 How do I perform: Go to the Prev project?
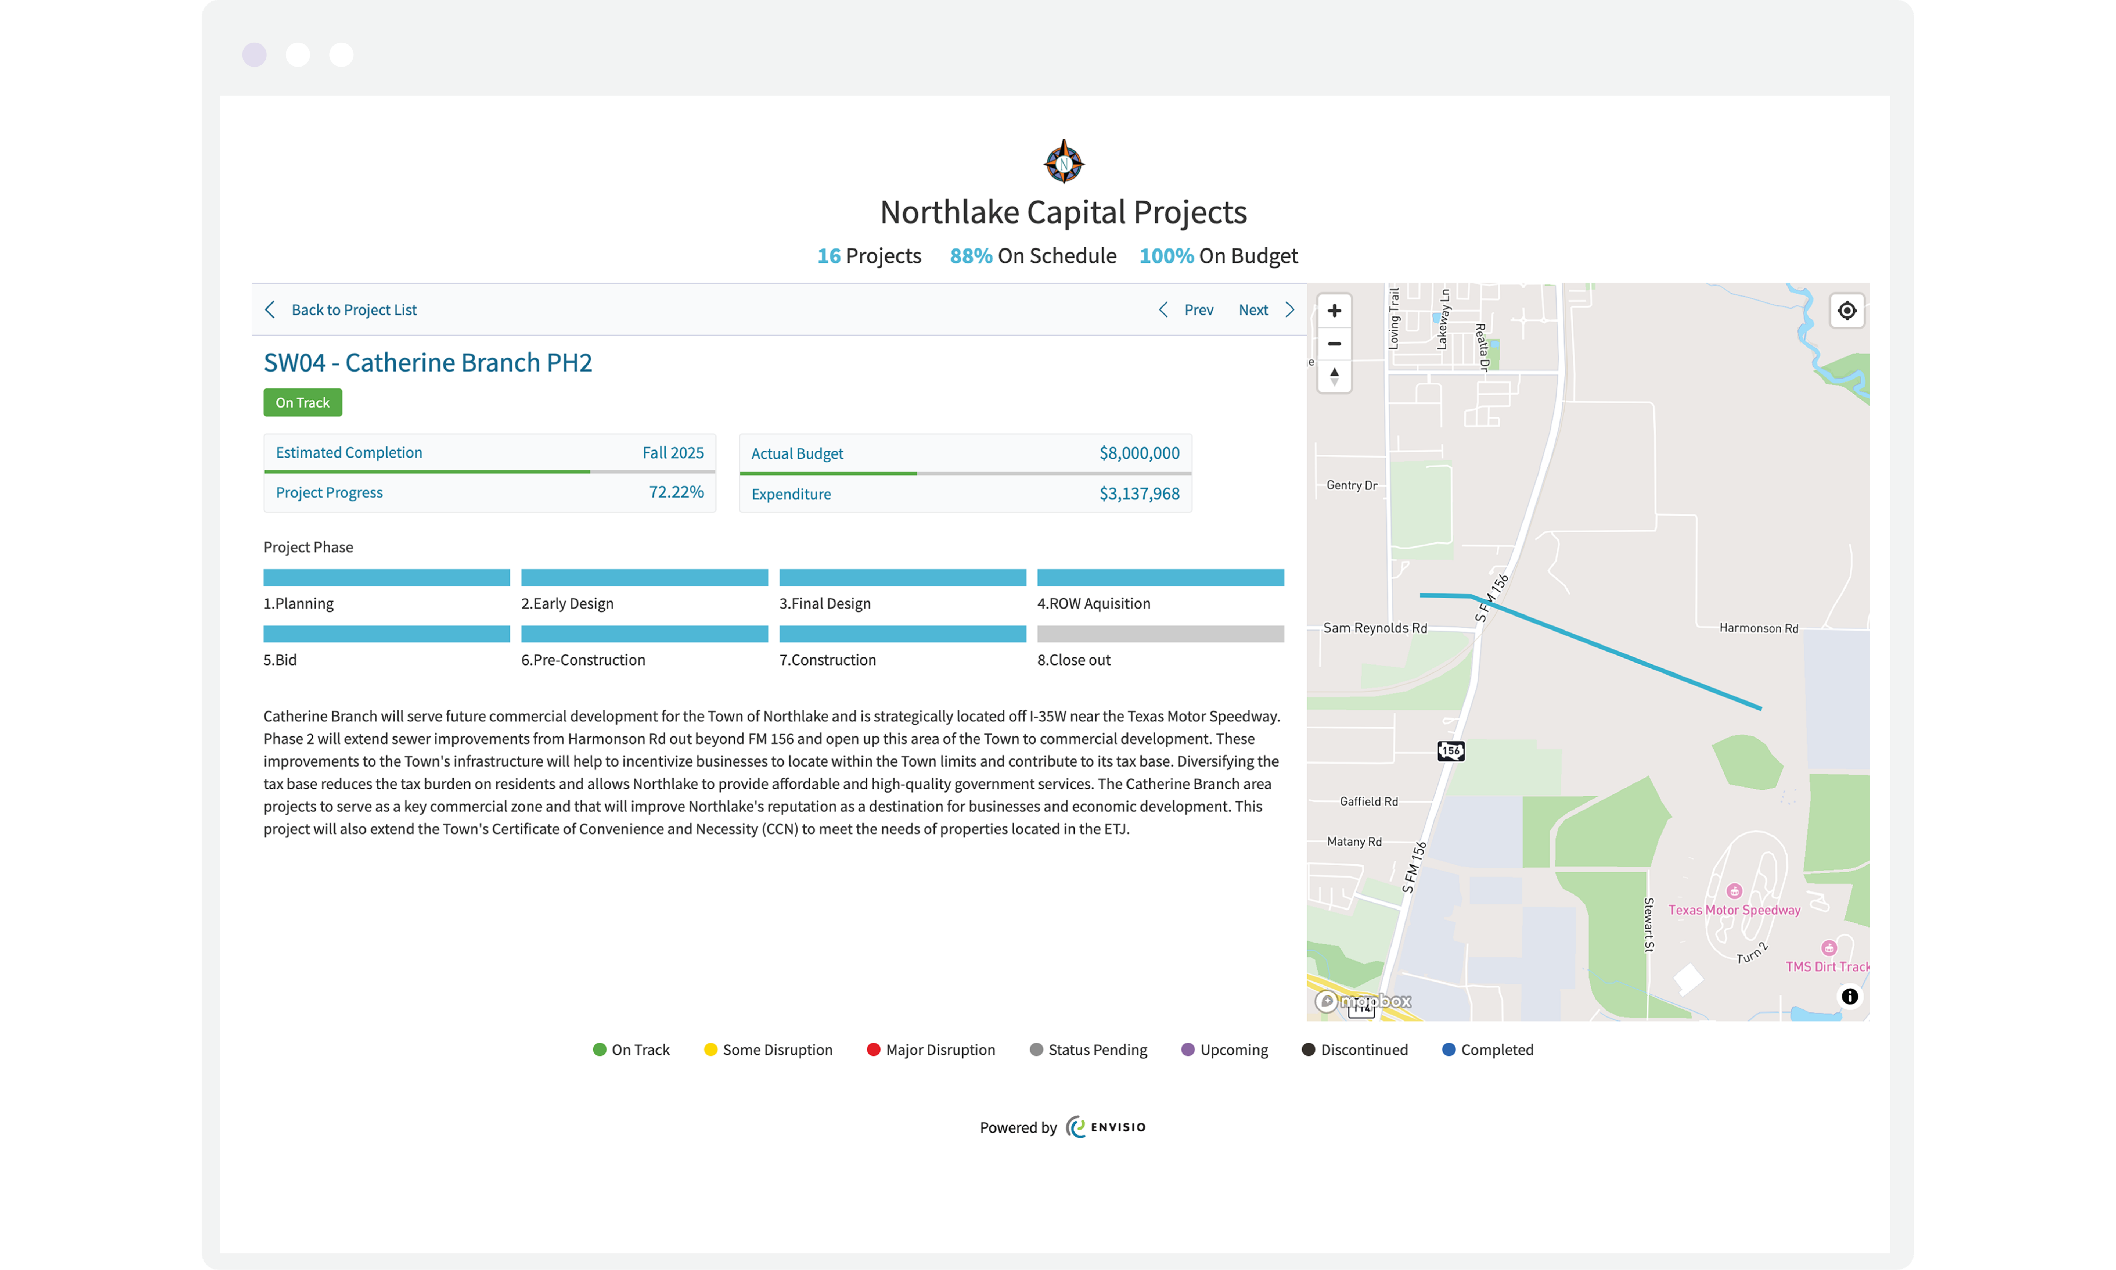[x=1198, y=310]
